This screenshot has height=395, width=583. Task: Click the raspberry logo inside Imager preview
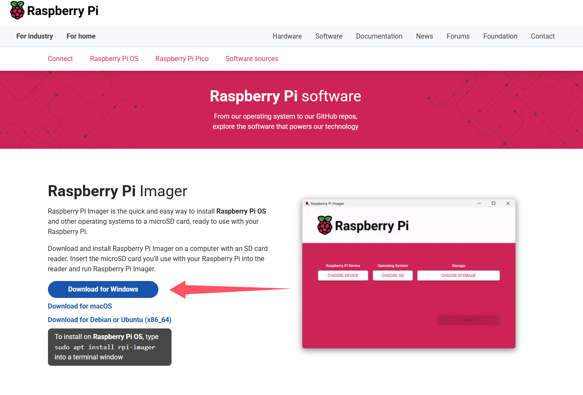click(x=325, y=225)
